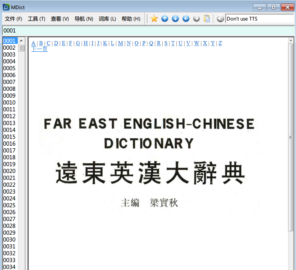Screen dimensions: 296x270
Task: Open letter Q index link
Action: (151, 43)
